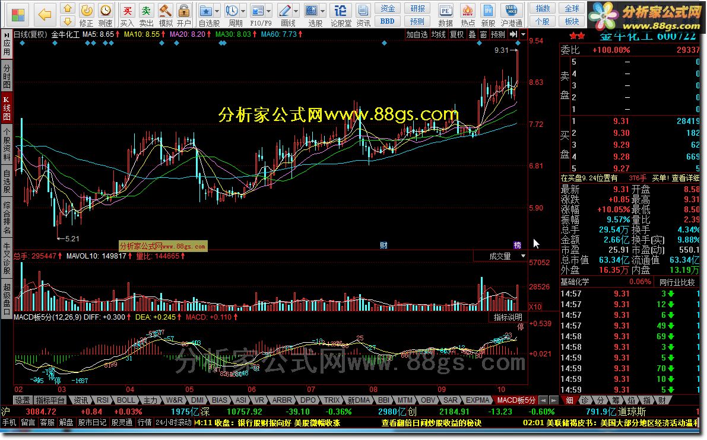Click the 股市日记 status bar button
Viewport: 707px width, 440px height.
tap(92, 423)
